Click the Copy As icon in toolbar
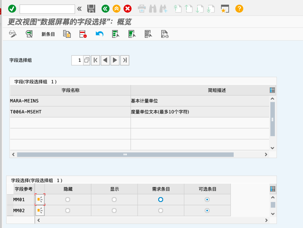 click(x=67, y=34)
